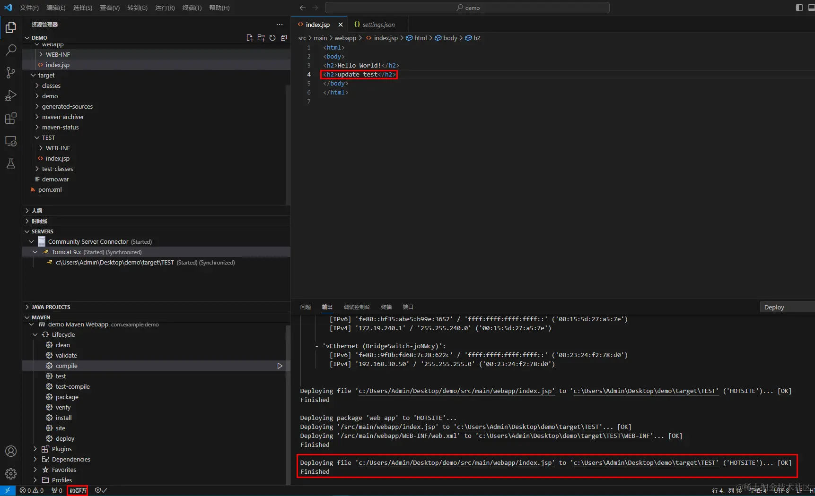Toggle primary sidebar layout icon

point(799,8)
